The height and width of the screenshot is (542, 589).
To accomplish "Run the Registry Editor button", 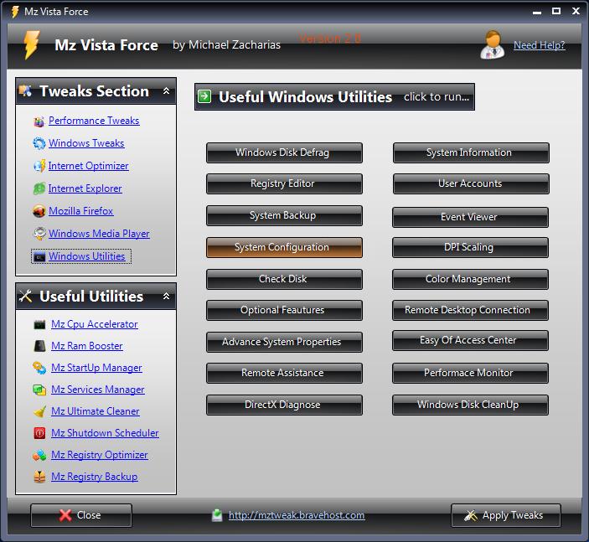I will (x=283, y=183).
